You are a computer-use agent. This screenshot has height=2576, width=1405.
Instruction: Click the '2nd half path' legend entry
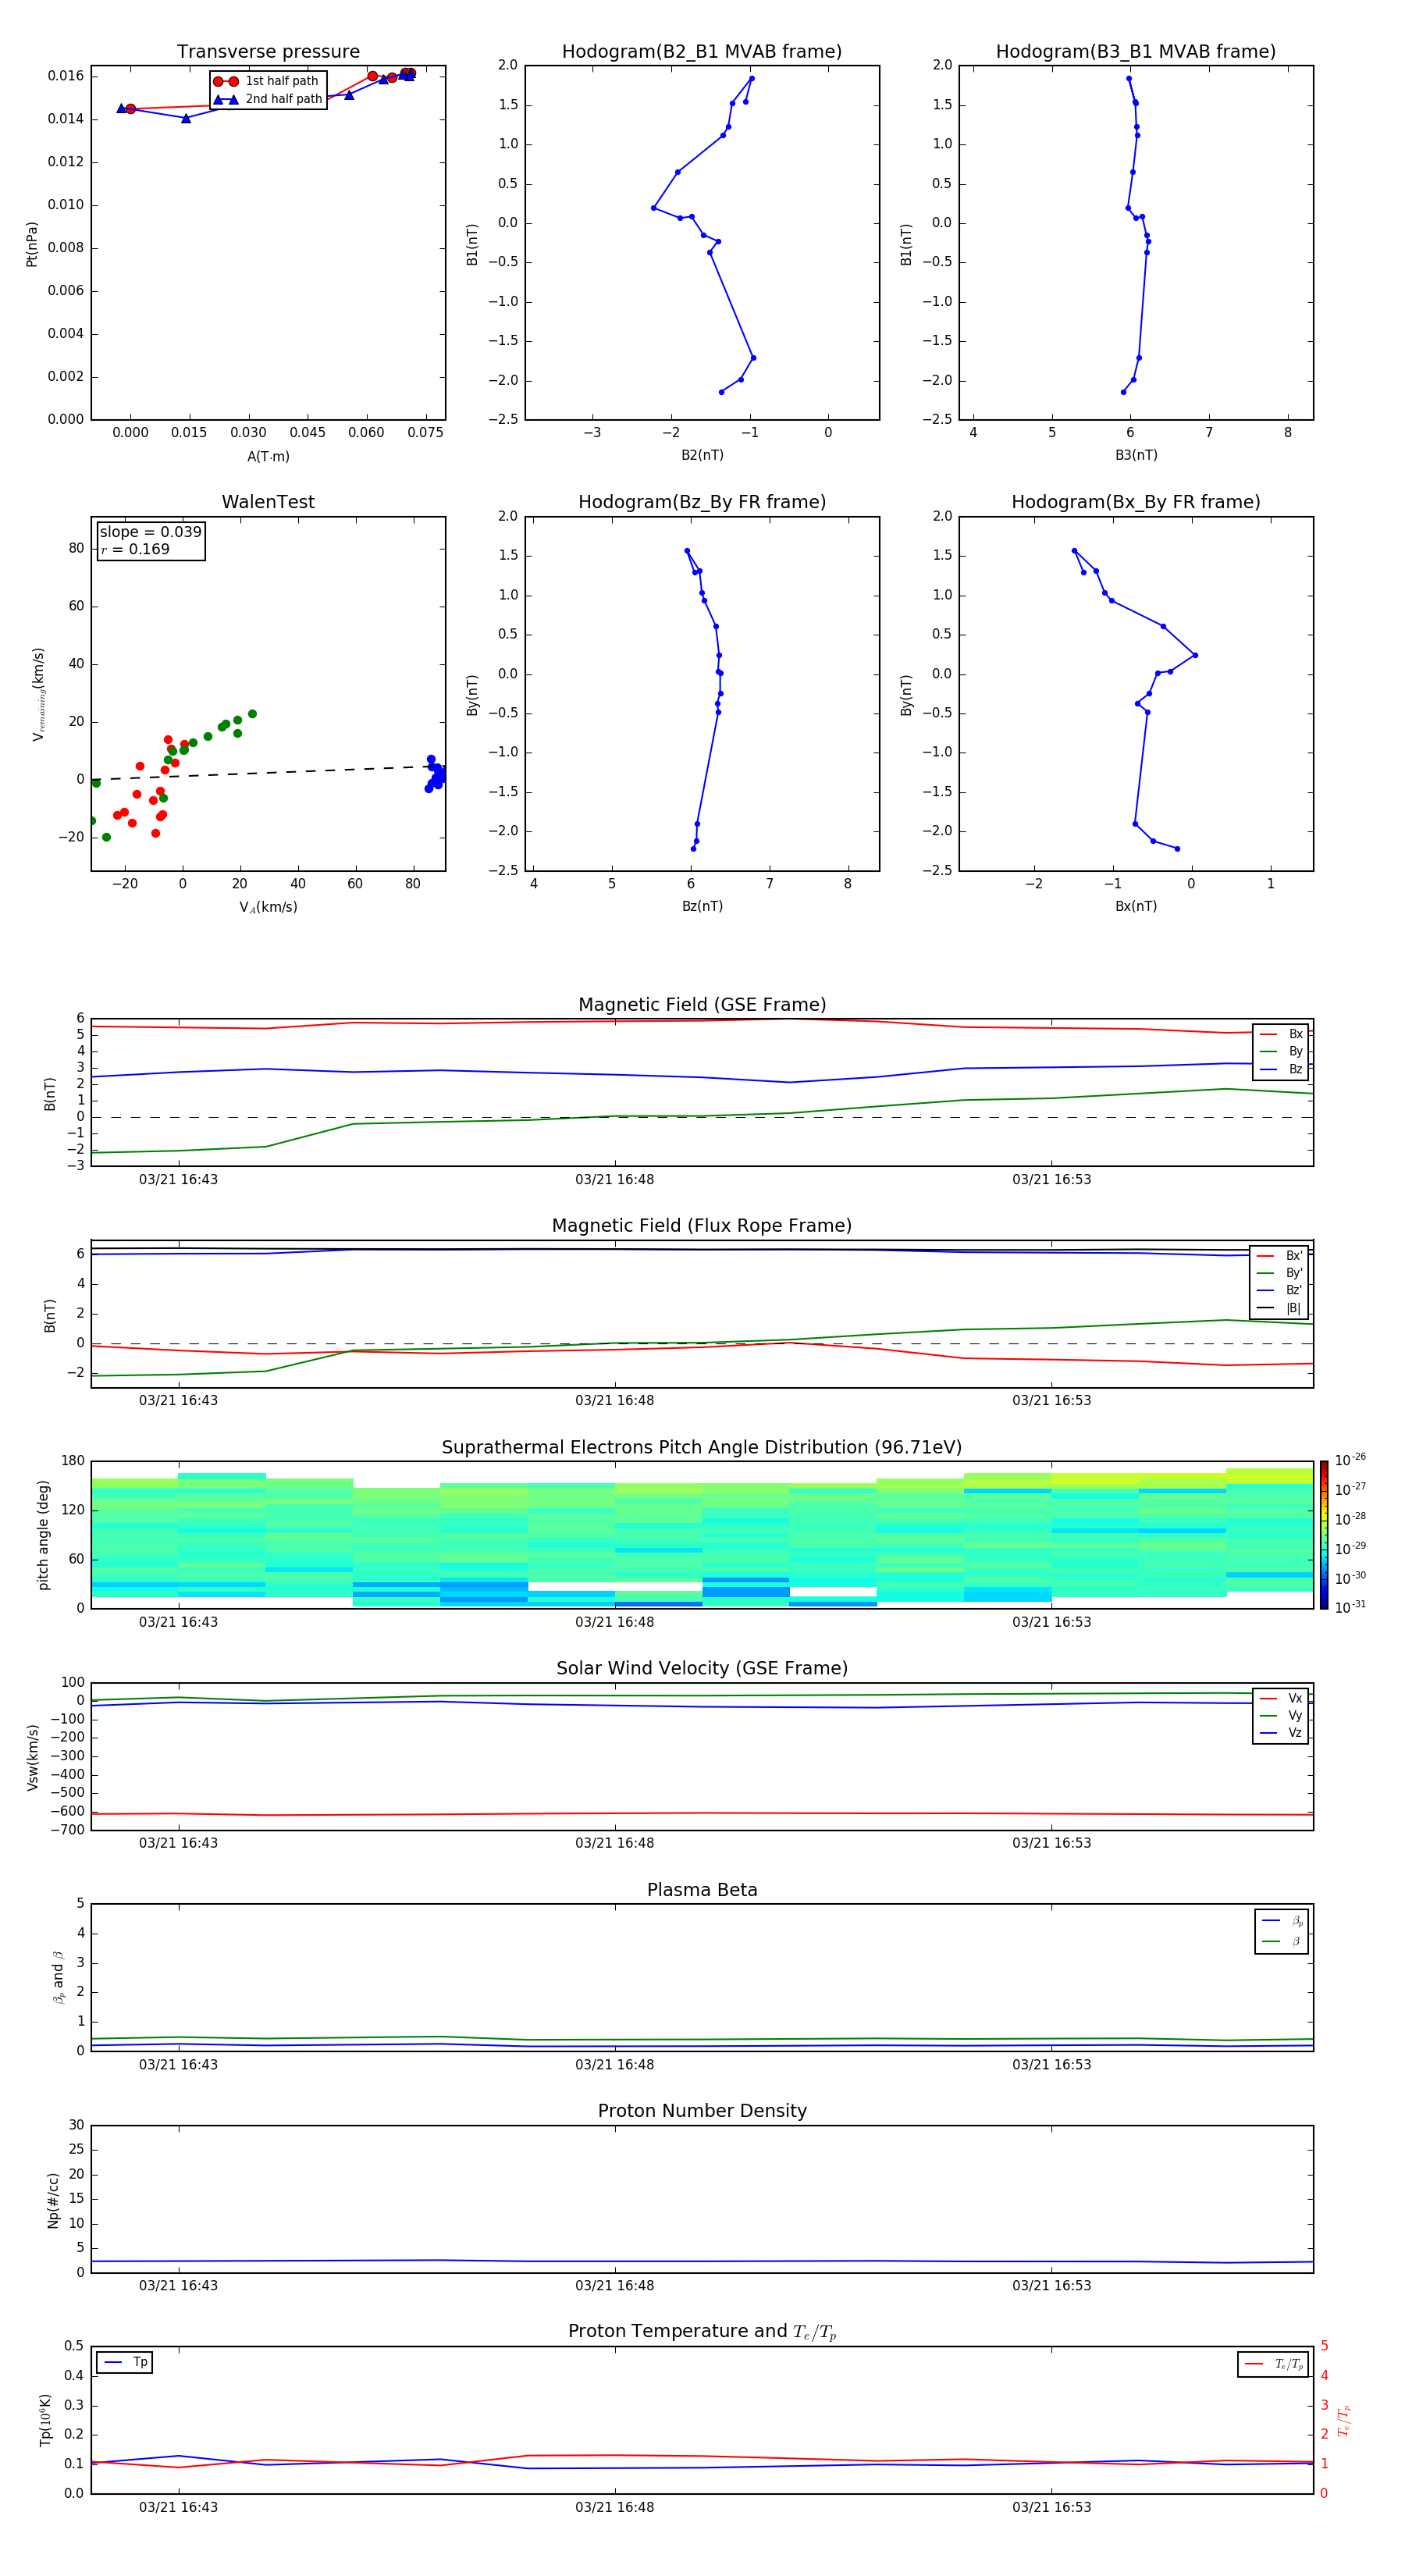tap(268, 99)
